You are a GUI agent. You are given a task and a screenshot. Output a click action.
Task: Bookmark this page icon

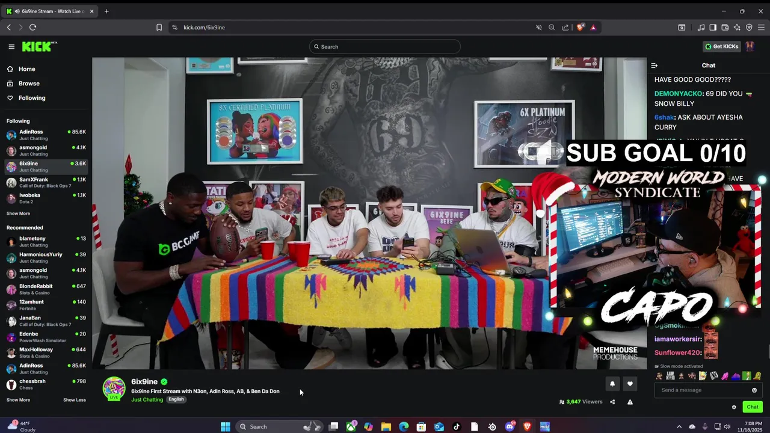coord(159,27)
